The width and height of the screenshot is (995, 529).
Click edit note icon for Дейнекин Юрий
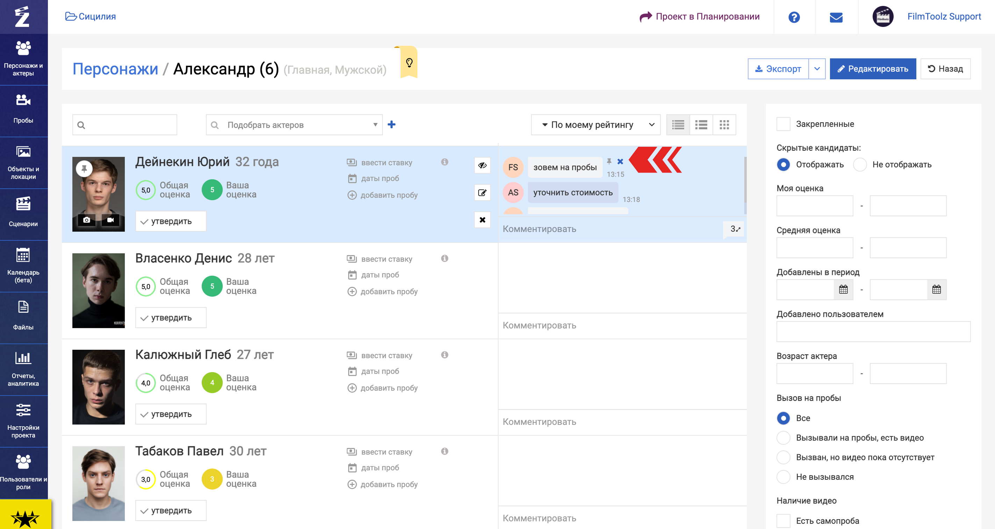tap(482, 192)
